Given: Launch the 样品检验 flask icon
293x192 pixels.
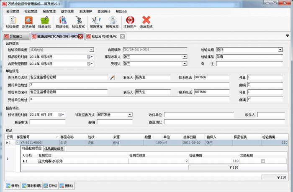Looking at the screenshot, I should coord(62,22).
